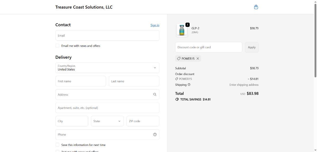Viewport: 317px width, 152px height.
Task: Click the shipping info question mark icon
Action: pos(189,85)
